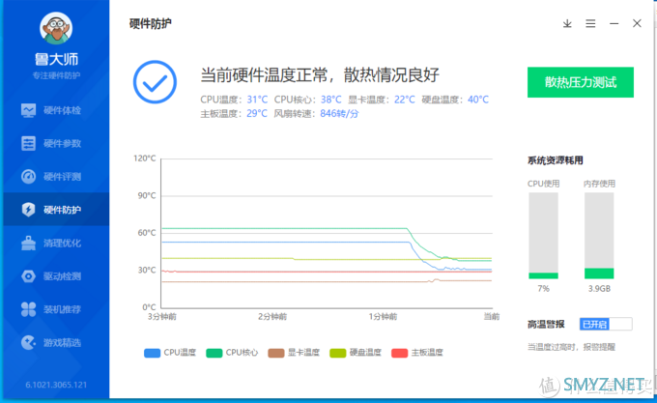Click the 7% CPU usage value
Image resolution: width=657 pixels, height=403 pixels.
[543, 289]
